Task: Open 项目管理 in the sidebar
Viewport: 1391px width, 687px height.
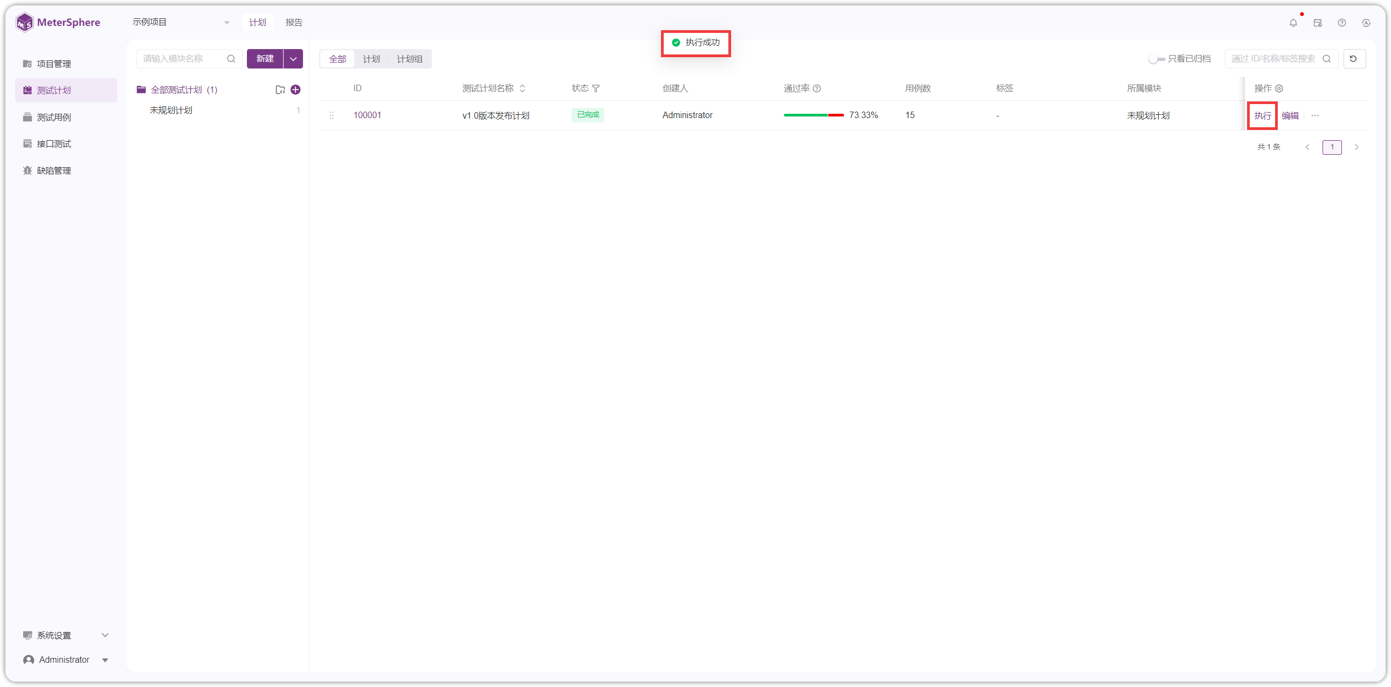Action: pos(66,64)
